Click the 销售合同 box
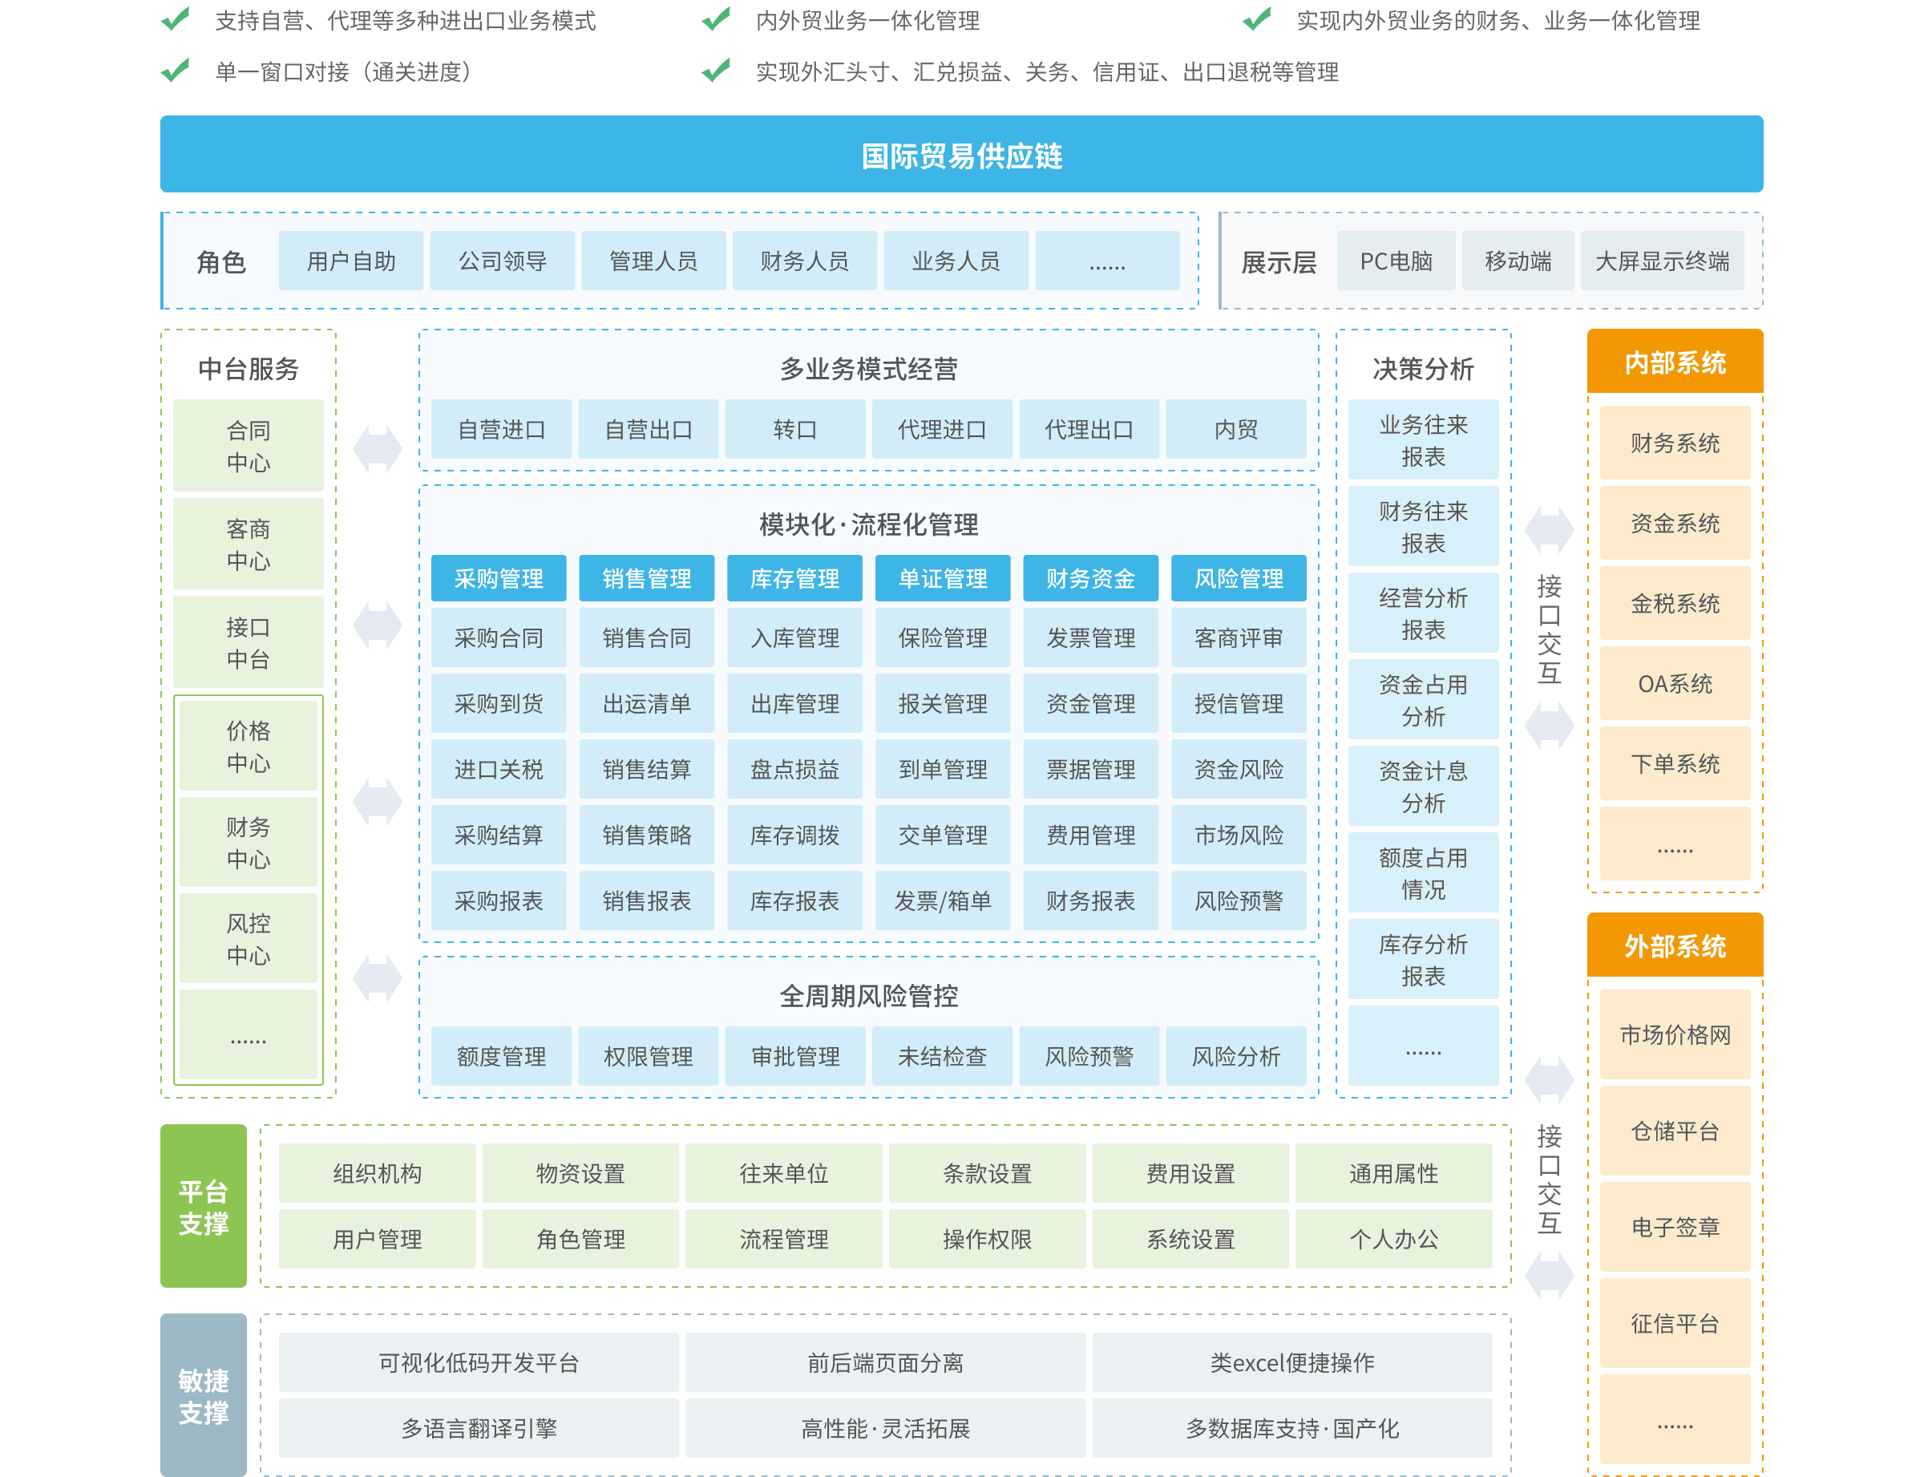The height and width of the screenshot is (1477, 1924). (646, 638)
